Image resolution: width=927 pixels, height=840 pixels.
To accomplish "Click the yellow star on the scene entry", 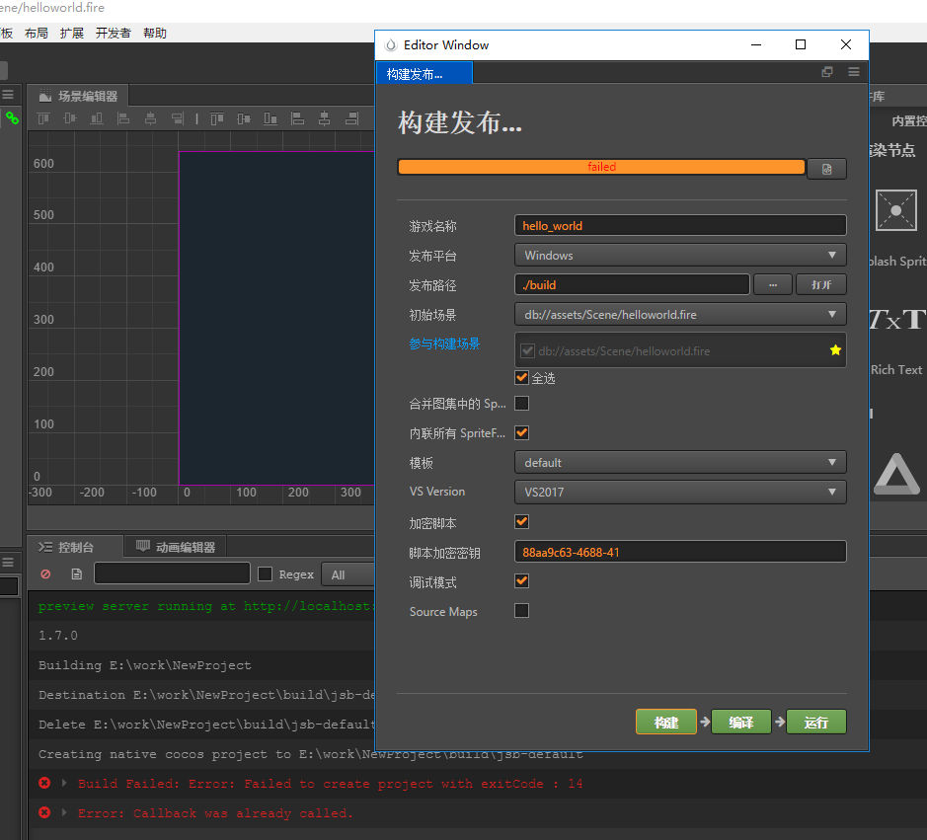I will click(835, 350).
